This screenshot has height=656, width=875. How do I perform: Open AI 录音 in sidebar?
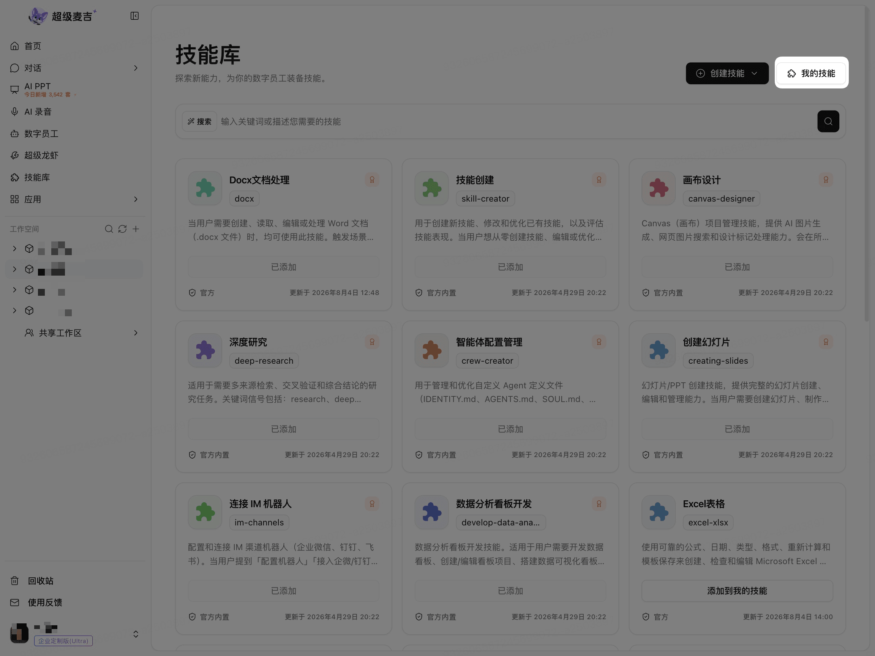[x=75, y=112]
